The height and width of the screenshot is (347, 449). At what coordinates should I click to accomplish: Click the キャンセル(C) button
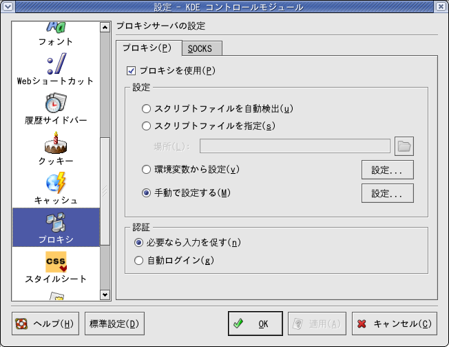tap(395, 324)
